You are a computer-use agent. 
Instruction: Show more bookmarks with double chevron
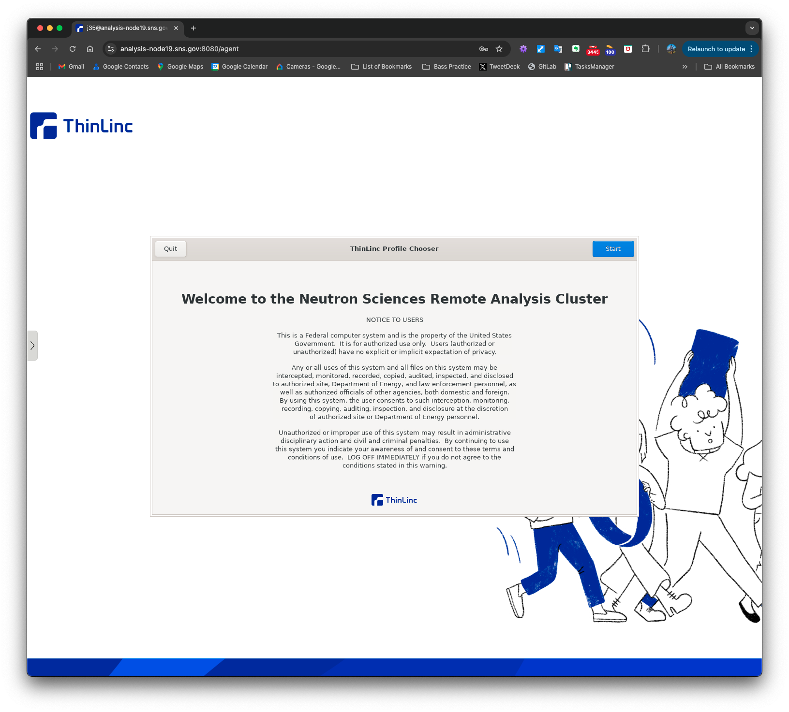click(x=685, y=67)
